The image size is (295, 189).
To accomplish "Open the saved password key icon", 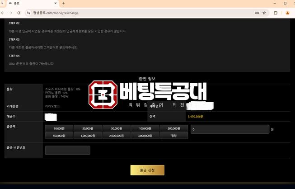I will (257, 13).
